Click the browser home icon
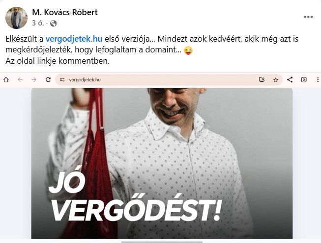Image resolution: width=321 pixels, height=243 pixels. tap(6, 79)
